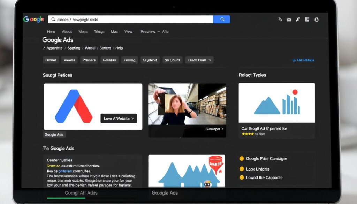Viewport: 357px width, 204px height.
Task: Open the Triaigs nav item
Action: 99,32
